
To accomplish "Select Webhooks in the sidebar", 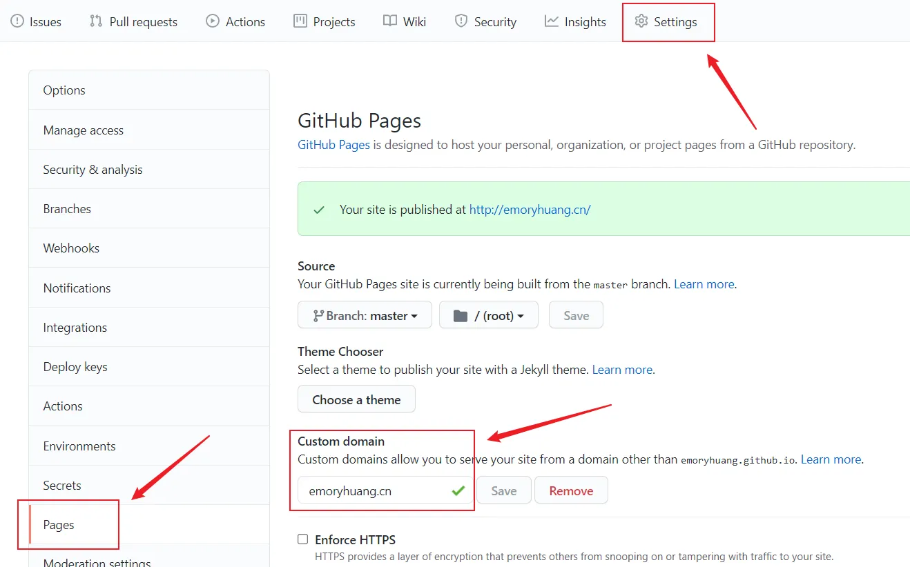I will [x=71, y=248].
